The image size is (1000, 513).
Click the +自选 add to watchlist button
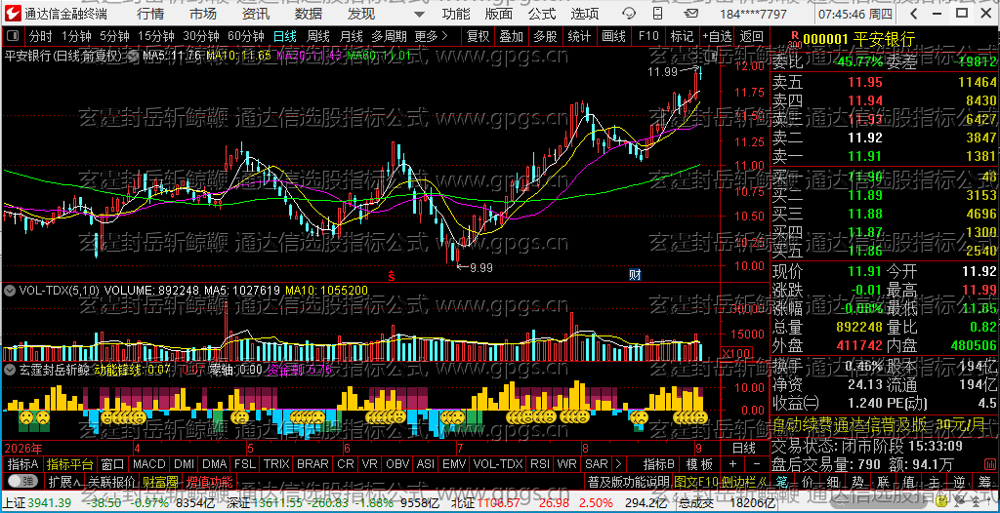[x=718, y=36]
